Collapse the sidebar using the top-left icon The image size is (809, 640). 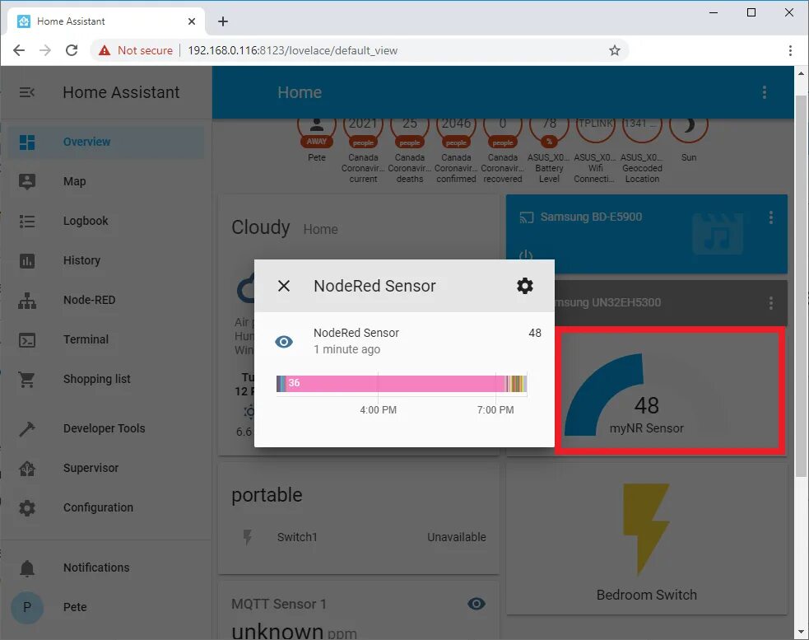point(27,92)
